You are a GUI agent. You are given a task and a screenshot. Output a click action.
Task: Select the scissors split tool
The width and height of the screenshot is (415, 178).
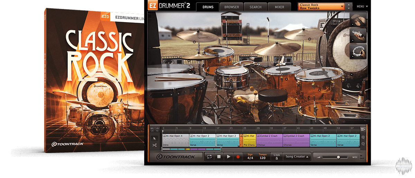[155, 145]
